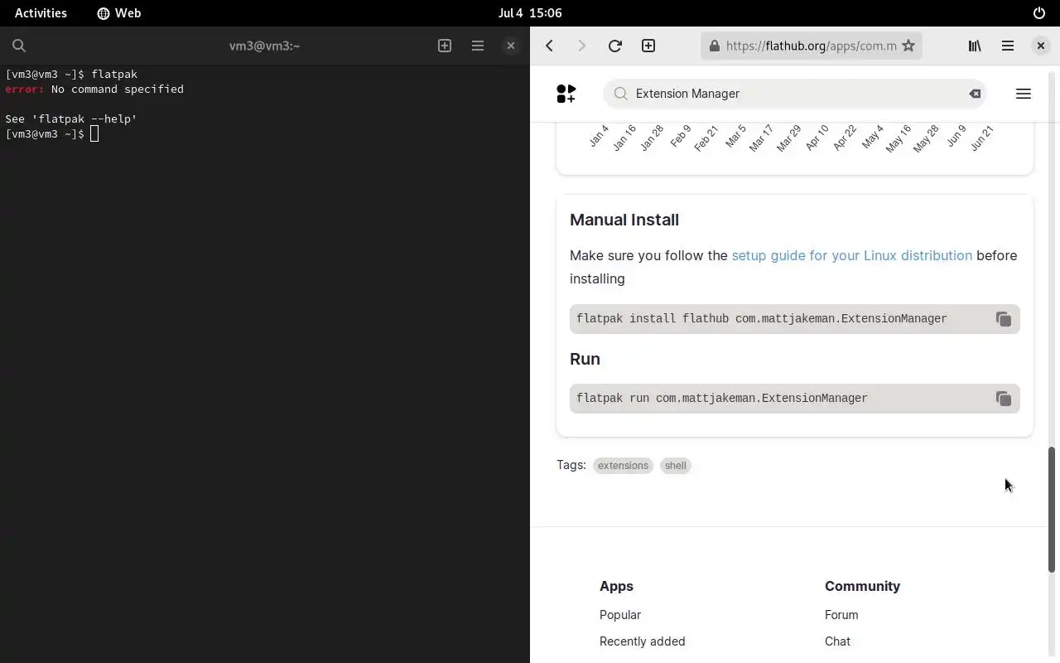Click the Apps footer heading
1060x663 pixels.
point(616,586)
